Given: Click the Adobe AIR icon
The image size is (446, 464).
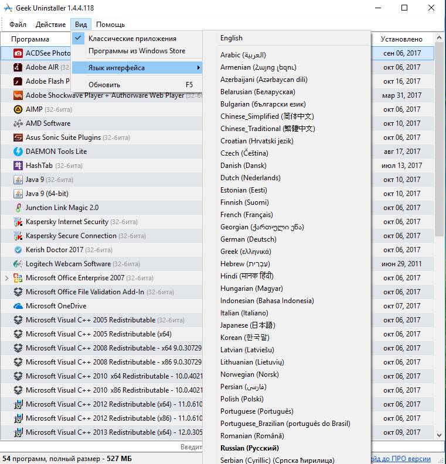Looking at the screenshot, I should 18,67.
